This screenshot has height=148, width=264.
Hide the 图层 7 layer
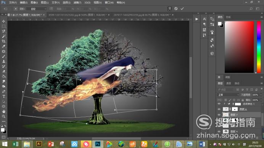[x=219, y=115]
